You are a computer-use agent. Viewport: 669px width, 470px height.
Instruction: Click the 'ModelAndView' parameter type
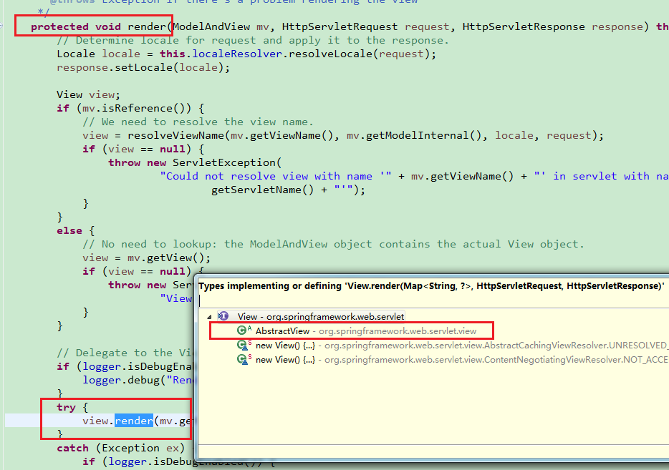(211, 27)
